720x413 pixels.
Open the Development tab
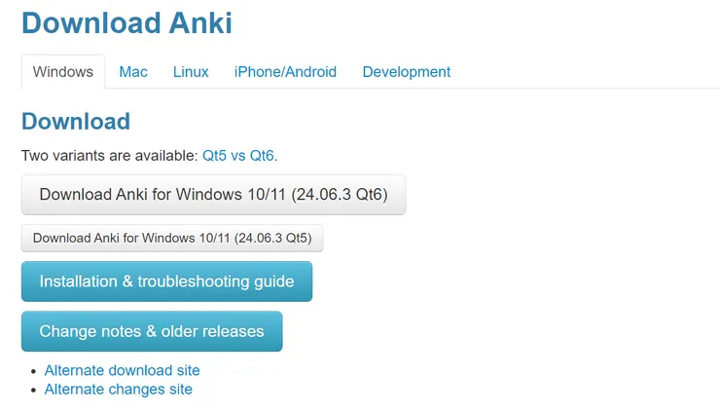[406, 72]
